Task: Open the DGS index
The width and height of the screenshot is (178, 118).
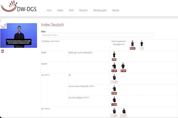Action: pyautogui.click(x=71, y=10)
